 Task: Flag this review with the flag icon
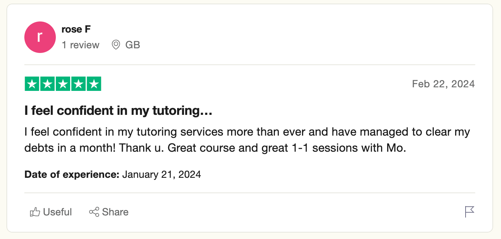[x=469, y=212]
